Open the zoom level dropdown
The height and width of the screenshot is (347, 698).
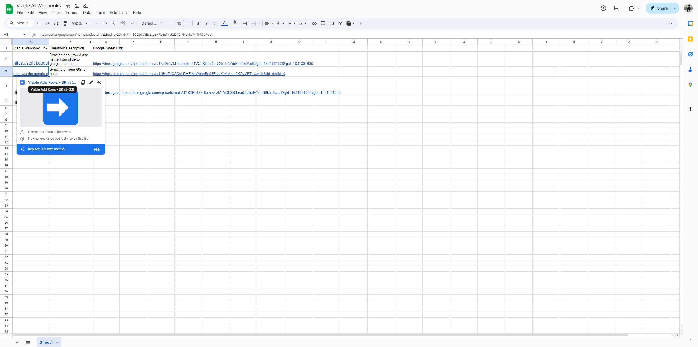coord(80,23)
